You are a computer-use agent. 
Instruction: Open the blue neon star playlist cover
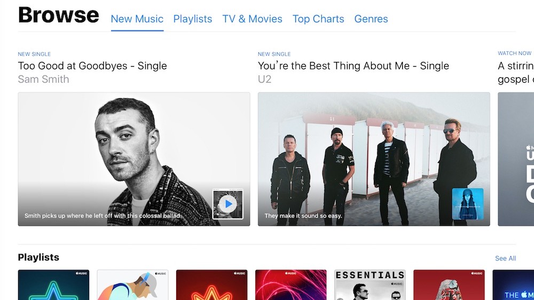coord(53,285)
